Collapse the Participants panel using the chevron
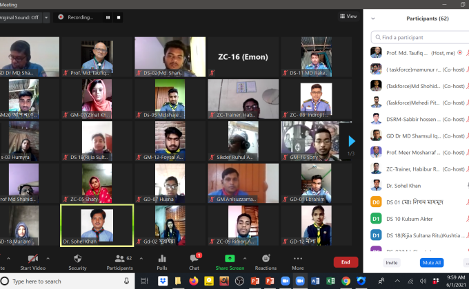469x289 pixels. pyautogui.click(x=373, y=19)
